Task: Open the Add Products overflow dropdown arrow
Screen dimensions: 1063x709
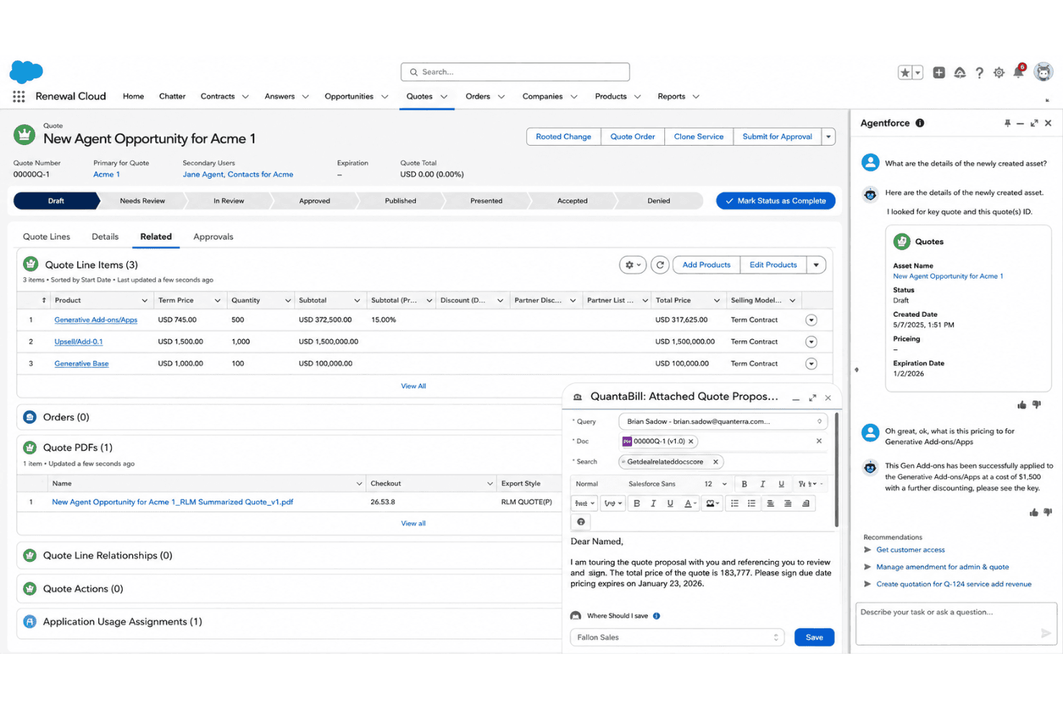Action: (816, 265)
